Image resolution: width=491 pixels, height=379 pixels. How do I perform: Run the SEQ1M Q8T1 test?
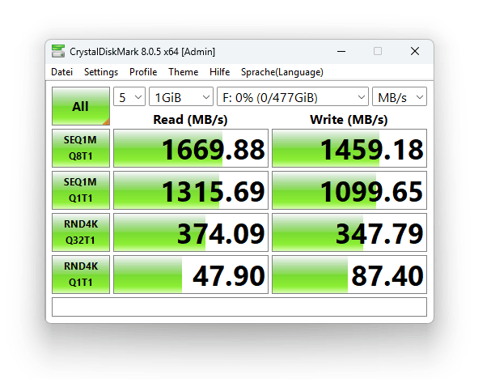pyautogui.click(x=80, y=148)
